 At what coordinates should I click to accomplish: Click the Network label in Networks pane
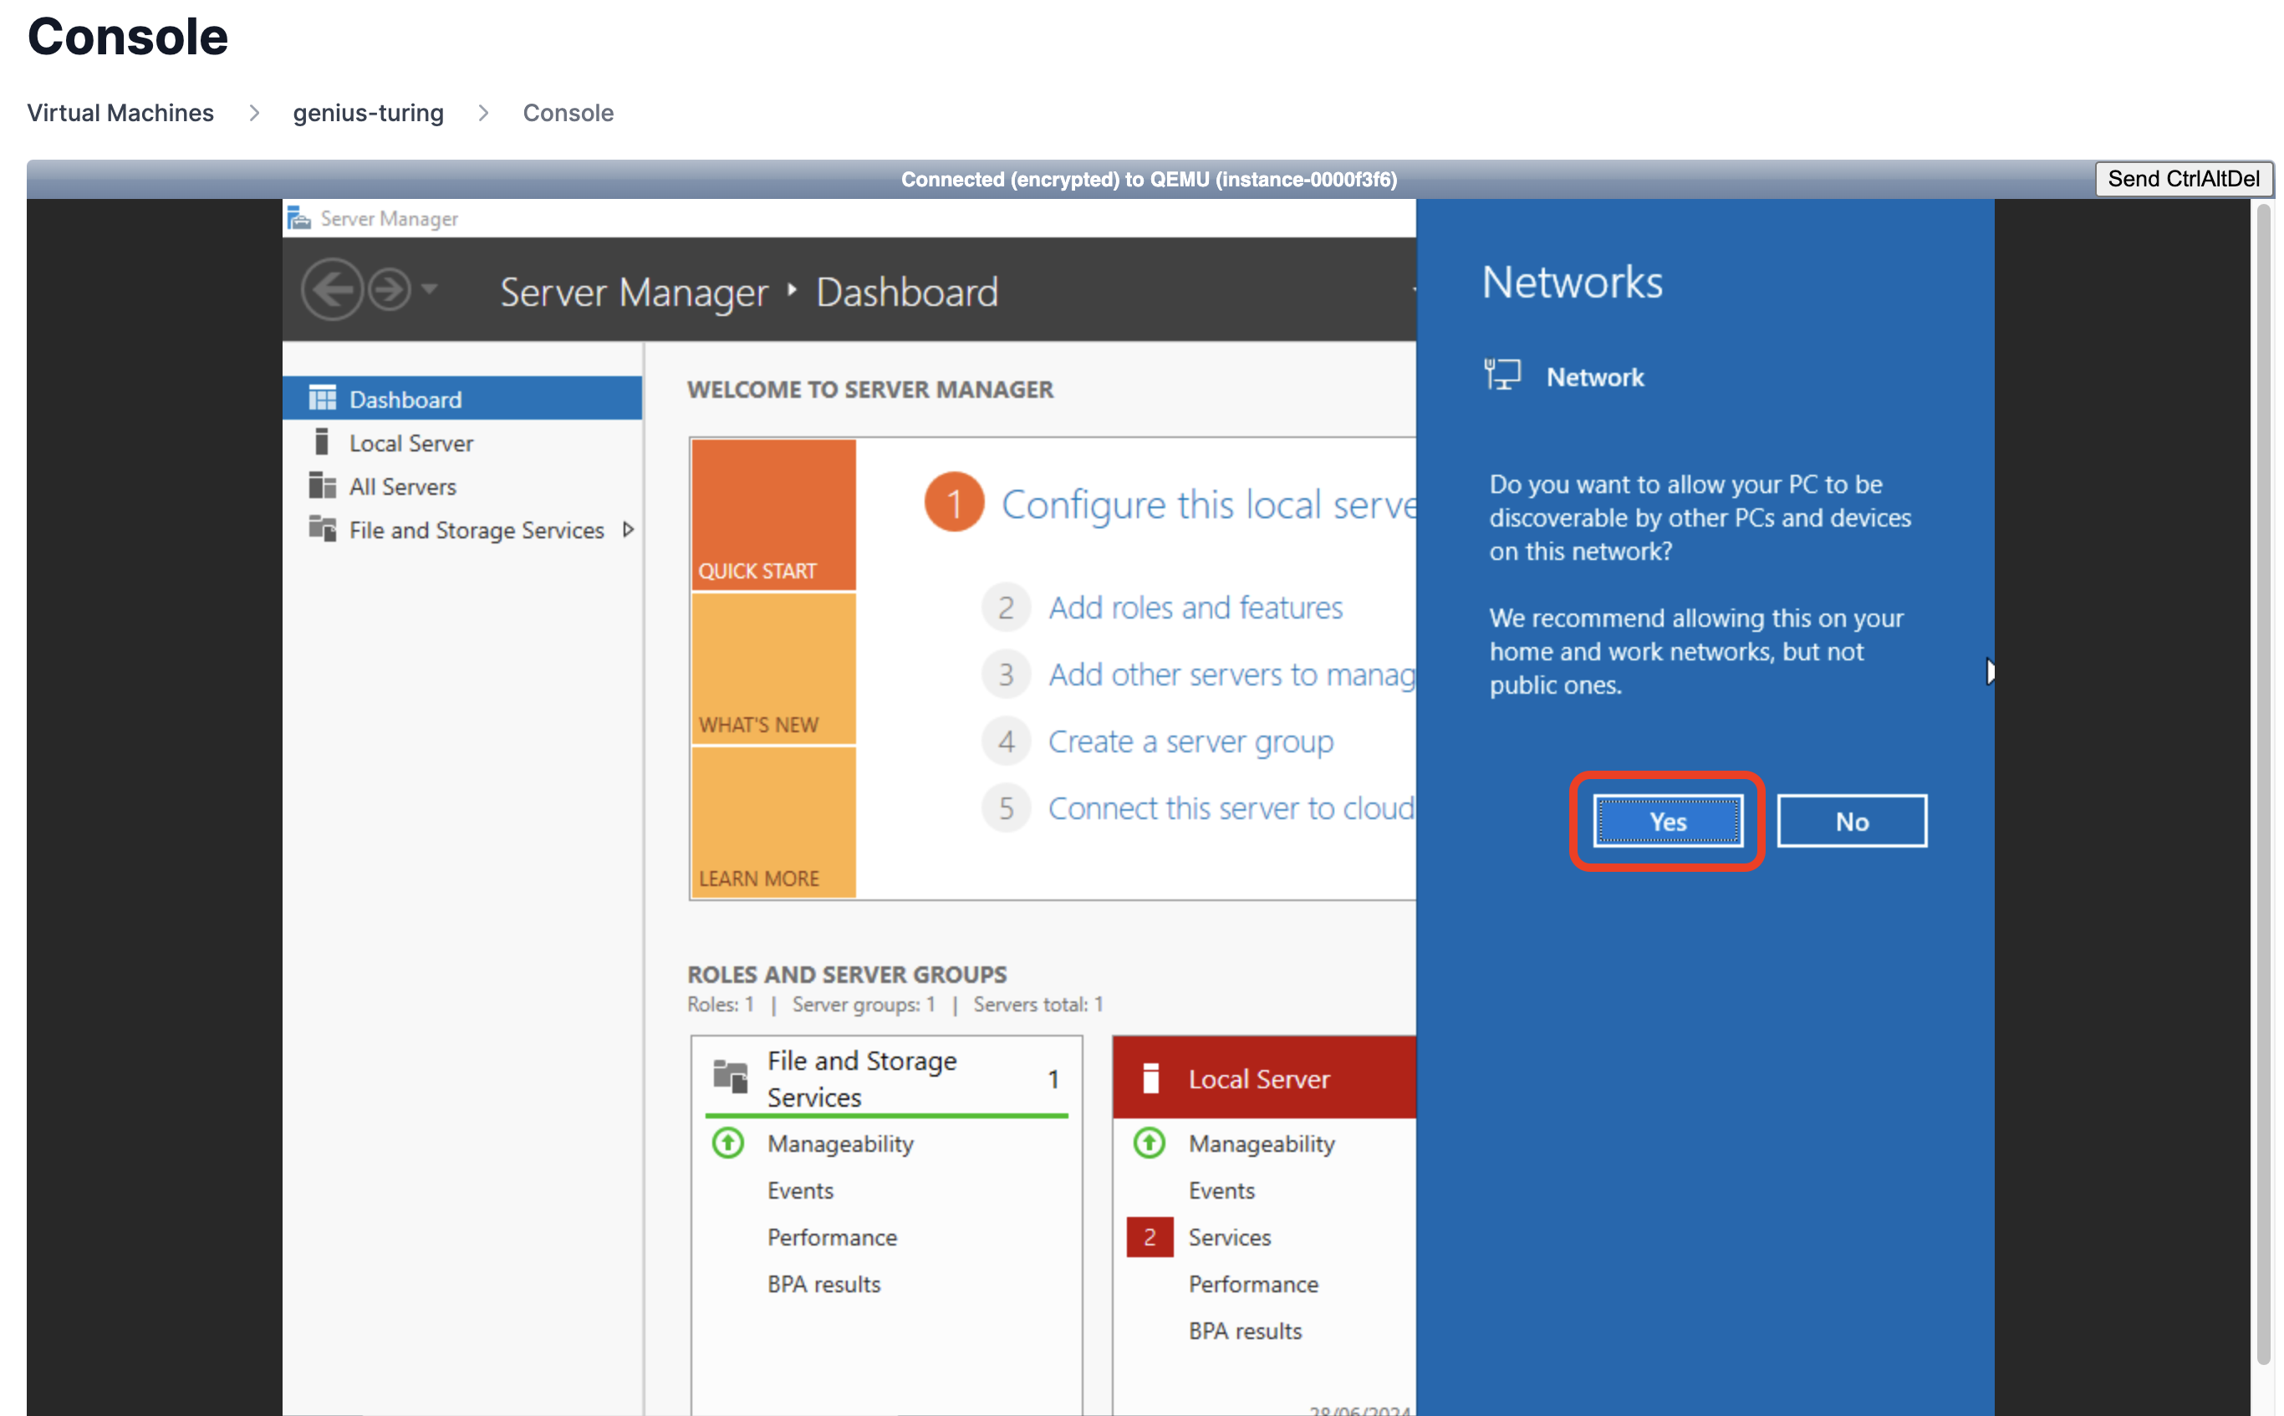click(1595, 378)
